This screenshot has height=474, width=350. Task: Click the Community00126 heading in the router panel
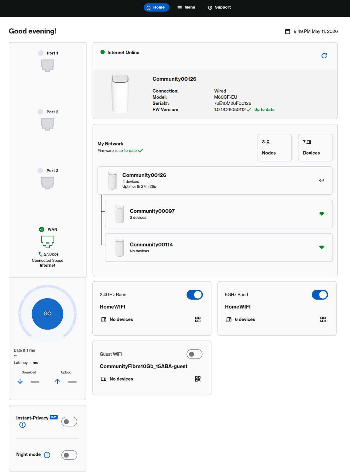174,79
